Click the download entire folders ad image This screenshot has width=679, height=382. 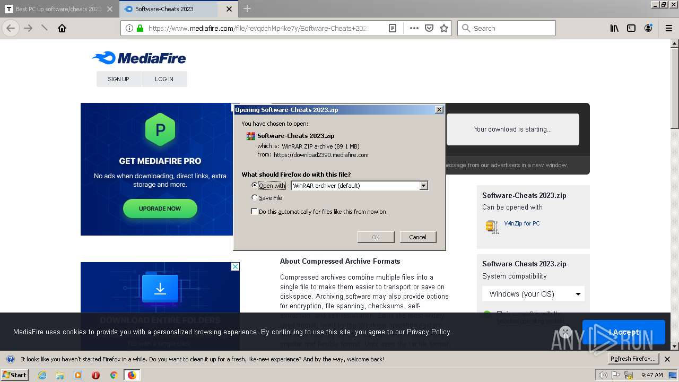(160, 289)
